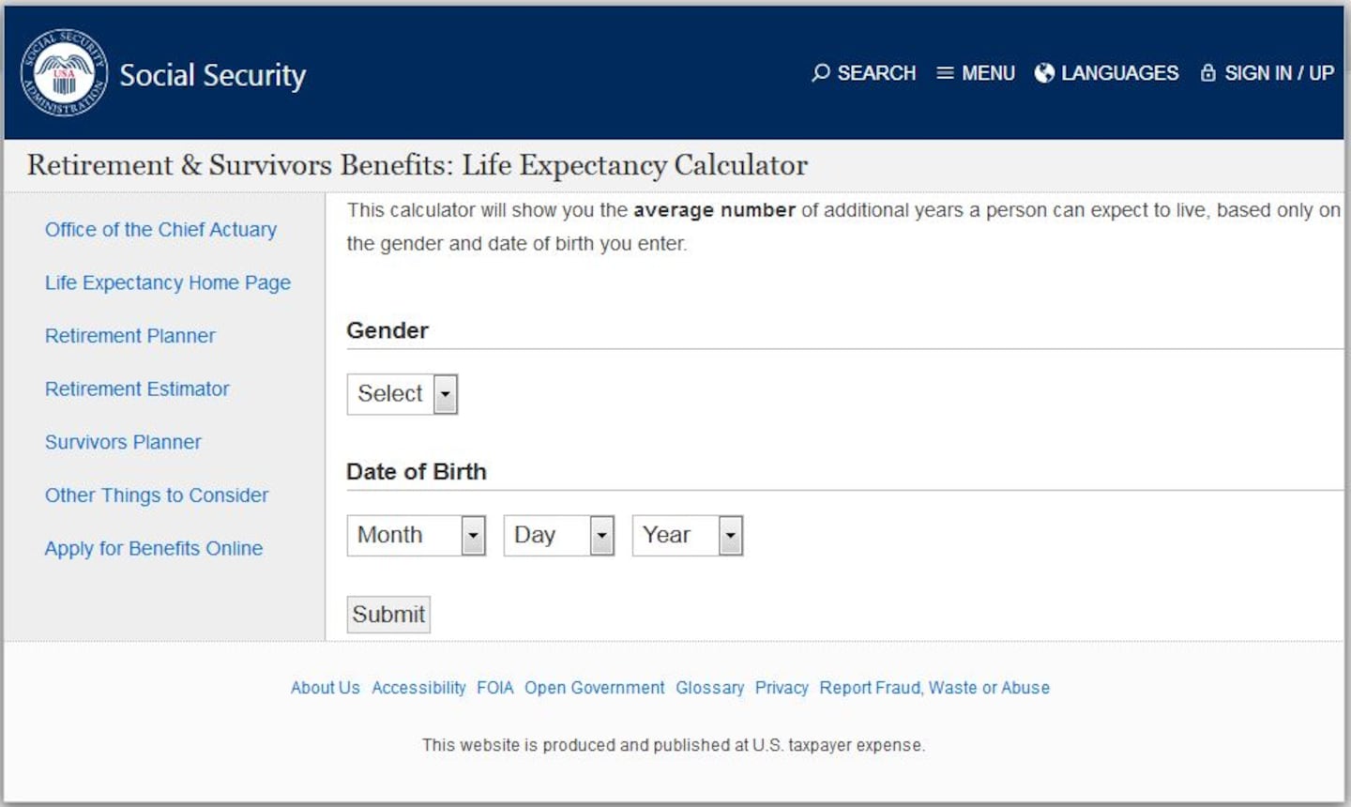Choose a birth Year from dropdown
This screenshot has height=807, width=1351.
688,536
